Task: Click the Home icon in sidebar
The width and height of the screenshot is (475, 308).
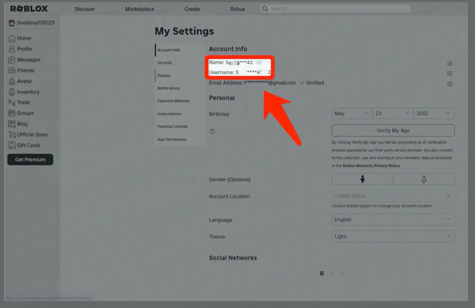Action: 12,38
